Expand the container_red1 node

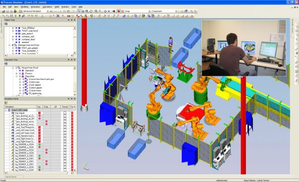click(x=13, y=36)
